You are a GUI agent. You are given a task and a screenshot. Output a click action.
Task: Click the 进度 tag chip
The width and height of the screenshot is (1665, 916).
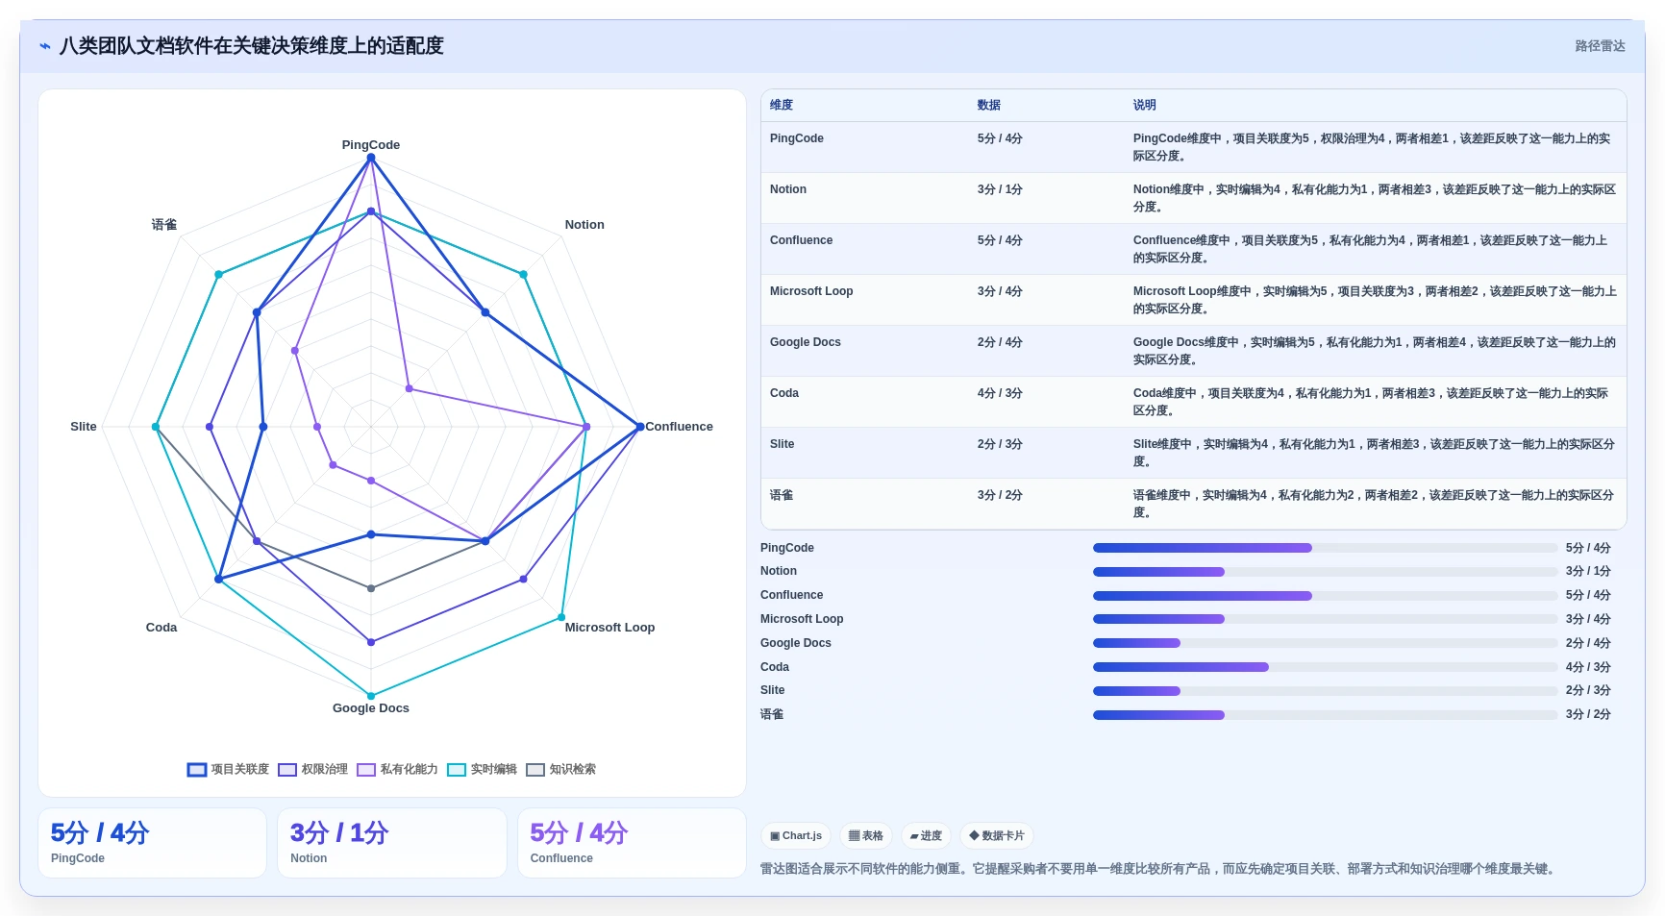(926, 836)
